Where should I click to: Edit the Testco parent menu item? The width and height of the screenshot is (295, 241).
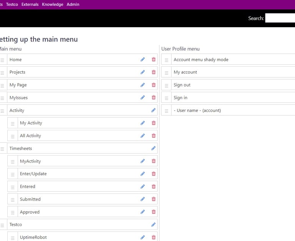[153, 225]
